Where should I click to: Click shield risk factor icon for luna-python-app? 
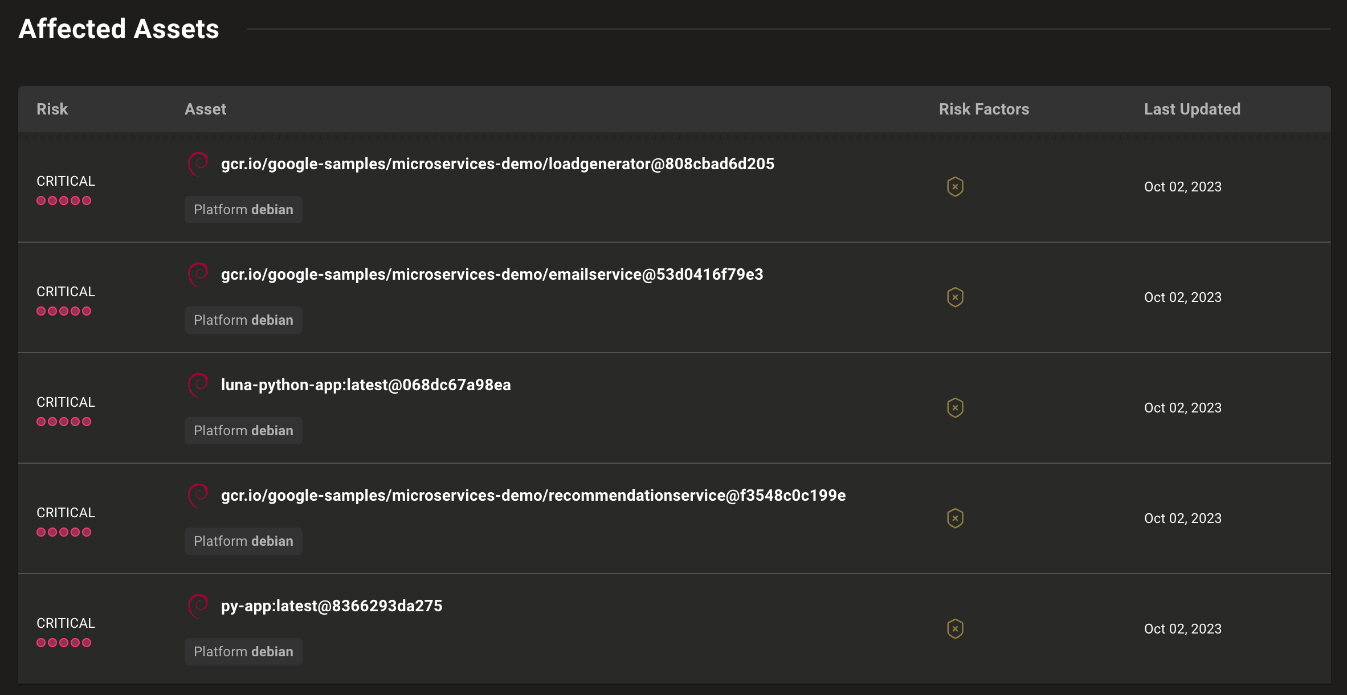click(955, 408)
